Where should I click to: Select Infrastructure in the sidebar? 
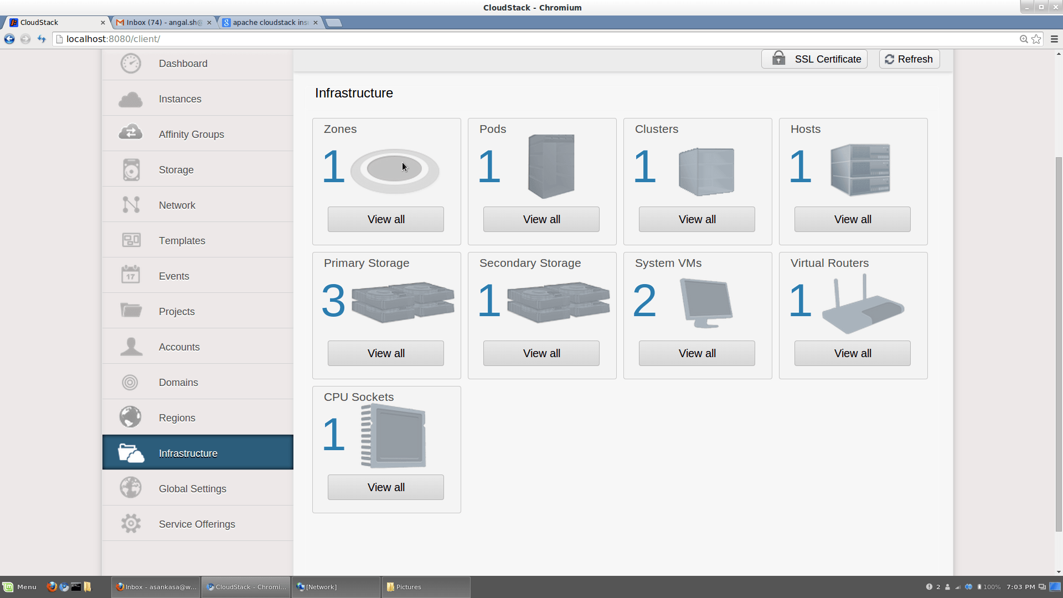(x=198, y=453)
